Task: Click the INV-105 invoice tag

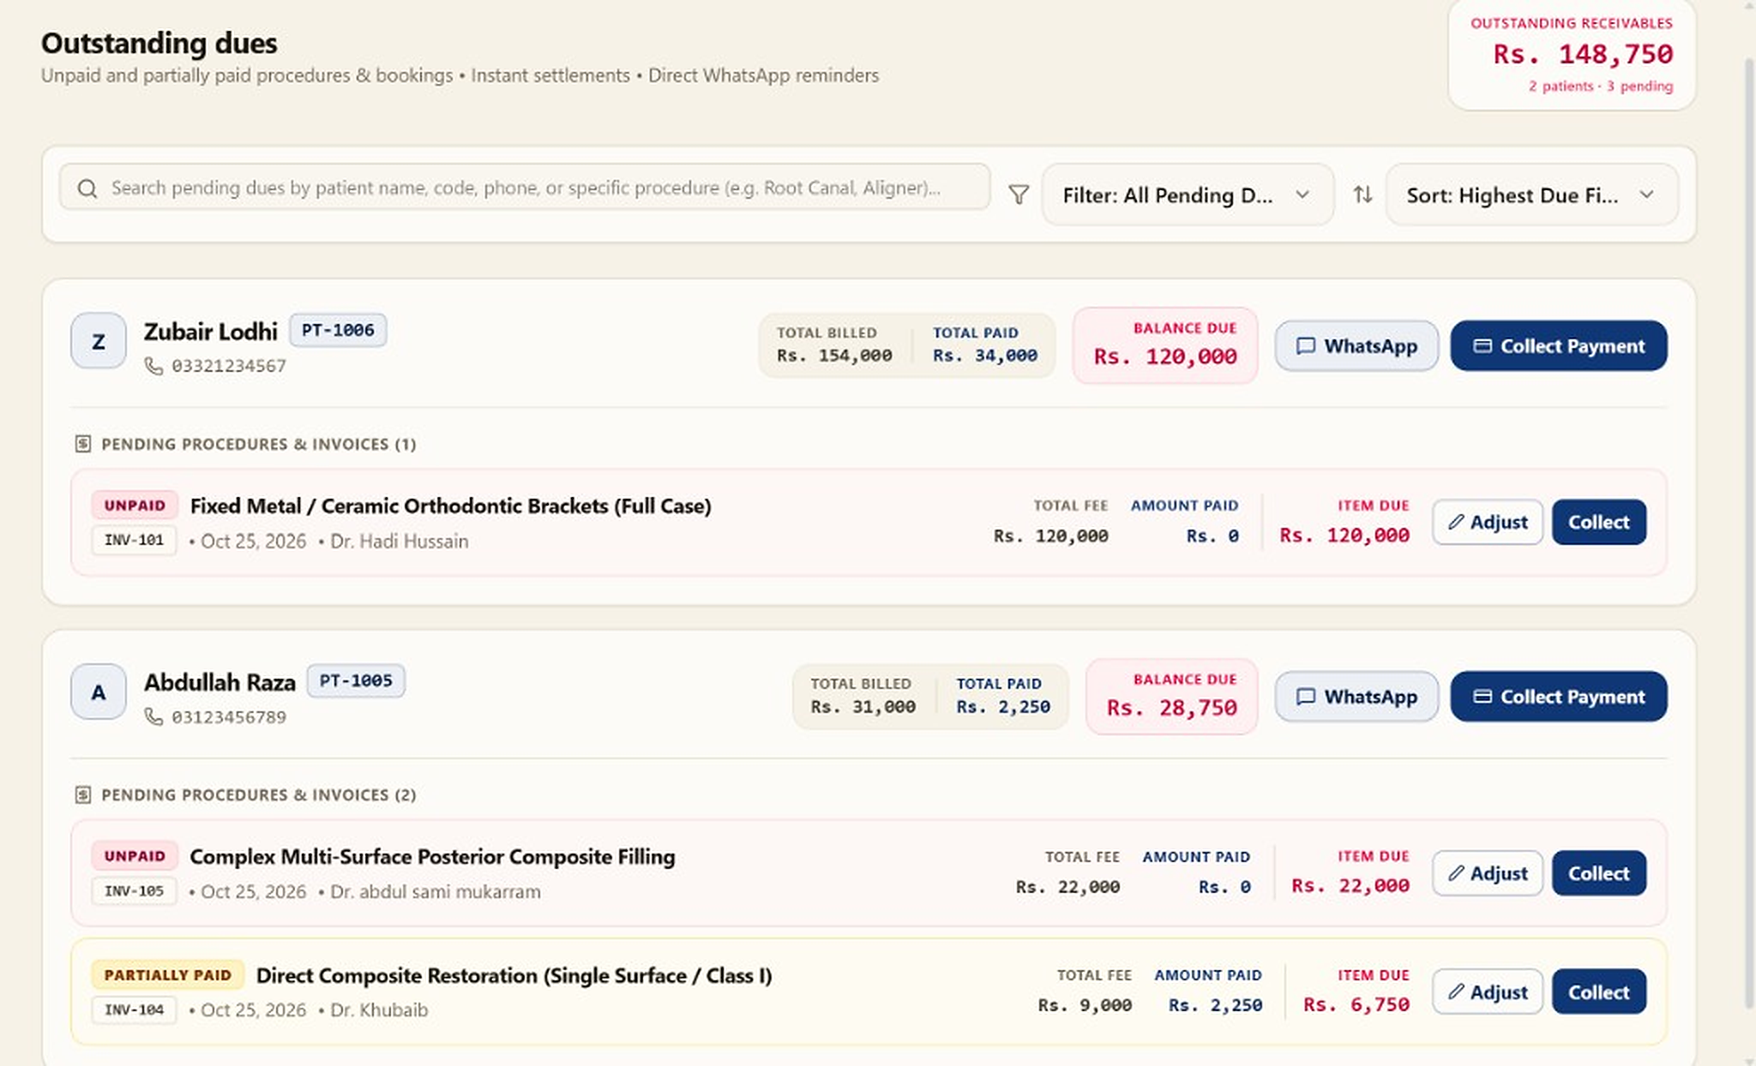Action: point(134,891)
